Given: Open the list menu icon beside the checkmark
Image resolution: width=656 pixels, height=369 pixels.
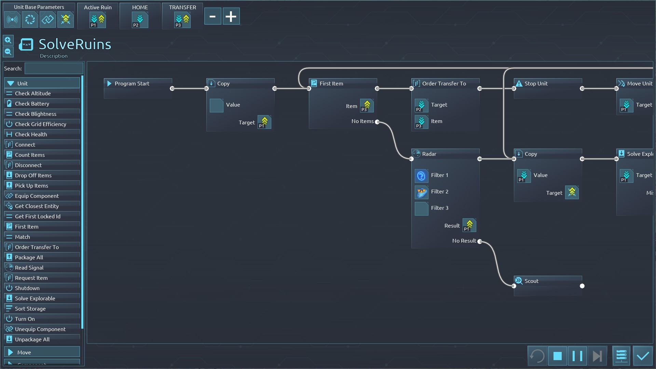Looking at the screenshot, I should 621,356.
